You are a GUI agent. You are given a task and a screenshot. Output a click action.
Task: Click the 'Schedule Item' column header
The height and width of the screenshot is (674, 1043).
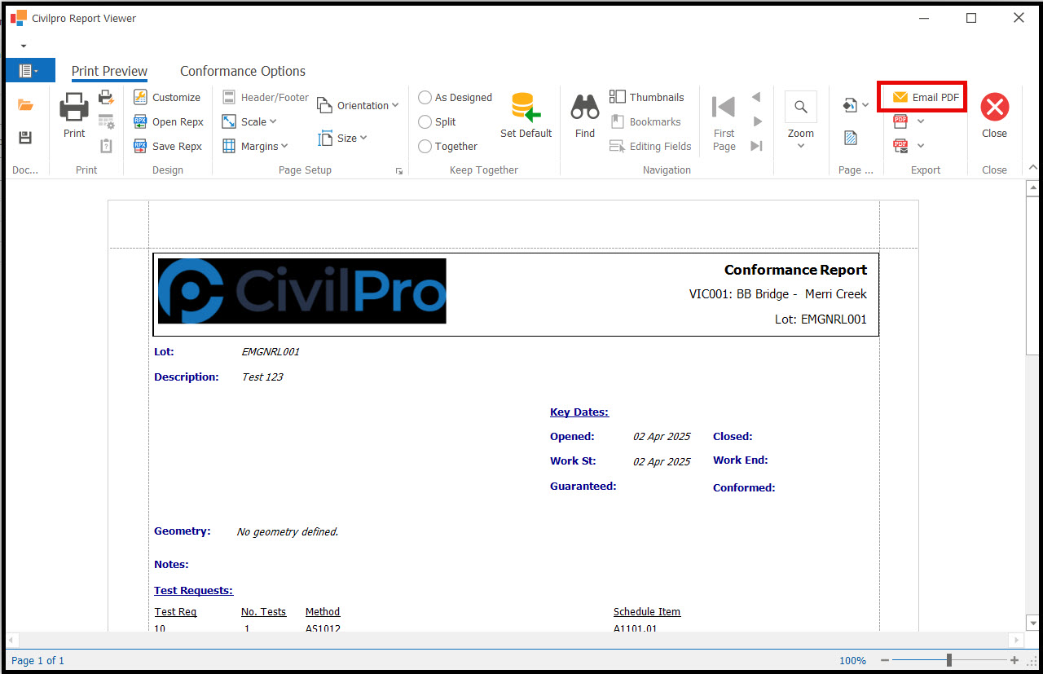click(x=647, y=612)
